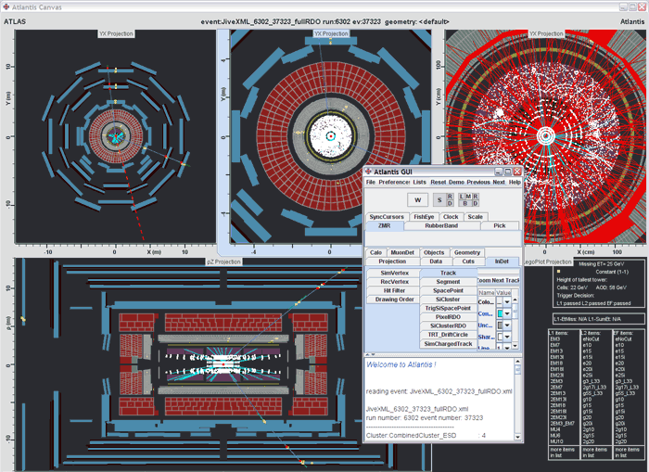Viewport: 649px width, 472px height.
Task: Click Previous event button
Action: (x=478, y=182)
